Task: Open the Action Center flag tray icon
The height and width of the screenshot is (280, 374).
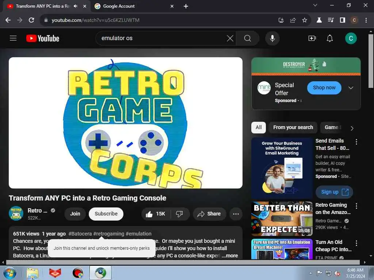Action: point(319,273)
